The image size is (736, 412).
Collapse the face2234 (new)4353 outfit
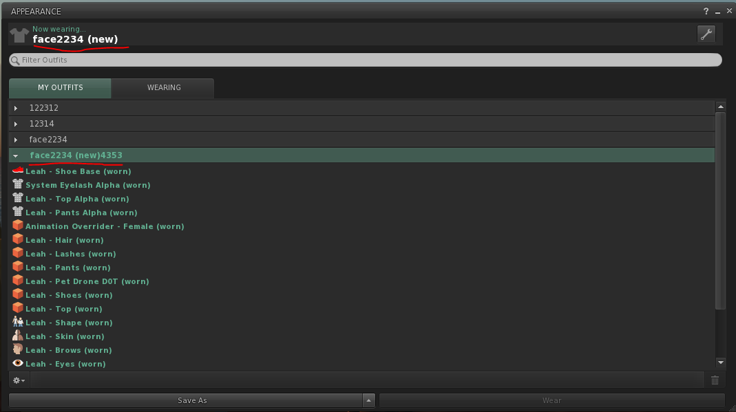tap(15, 155)
